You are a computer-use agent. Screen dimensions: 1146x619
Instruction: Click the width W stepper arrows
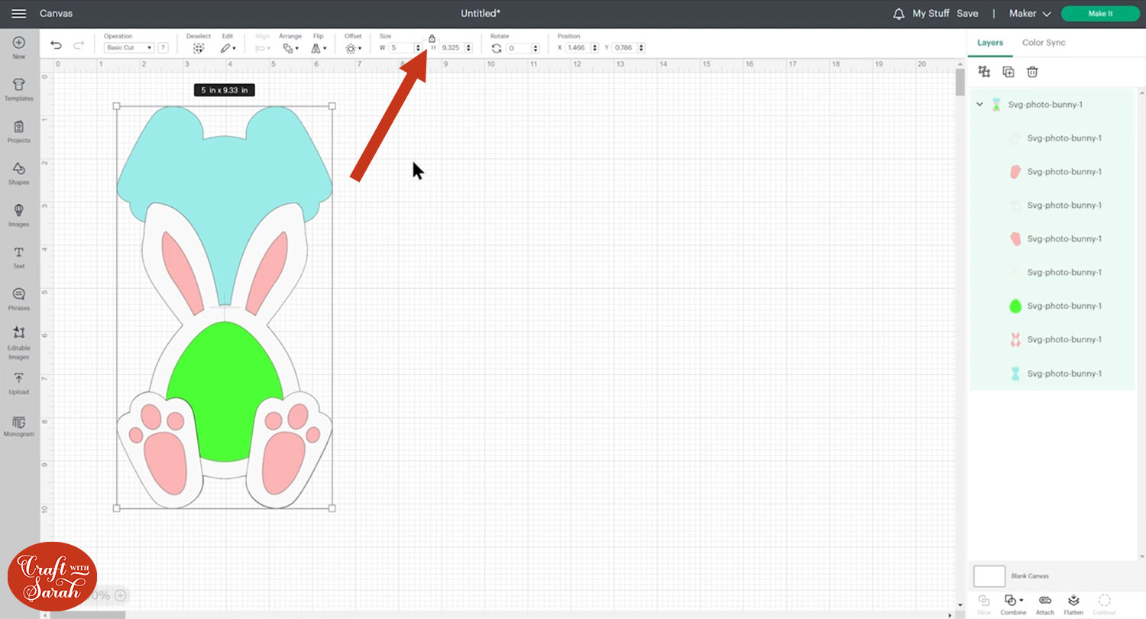tap(419, 48)
